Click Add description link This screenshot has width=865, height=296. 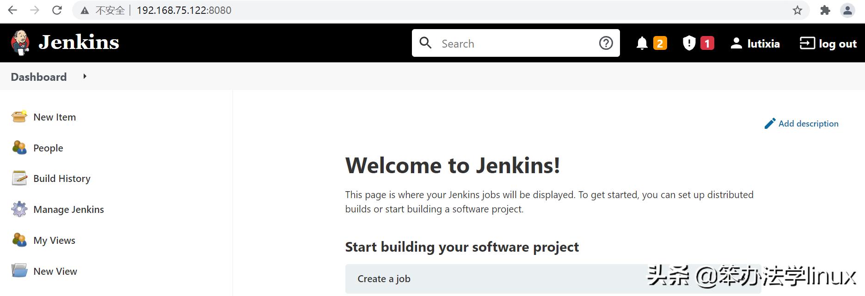click(x=808, y=124)
